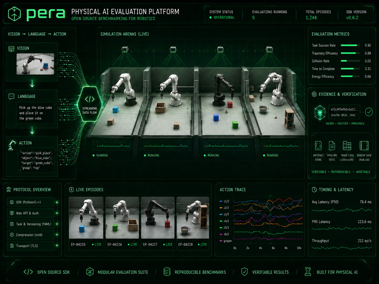379x284 pixels.
Task: Toggle the Transport (TLS) status indicator
Action: (57, 246)
